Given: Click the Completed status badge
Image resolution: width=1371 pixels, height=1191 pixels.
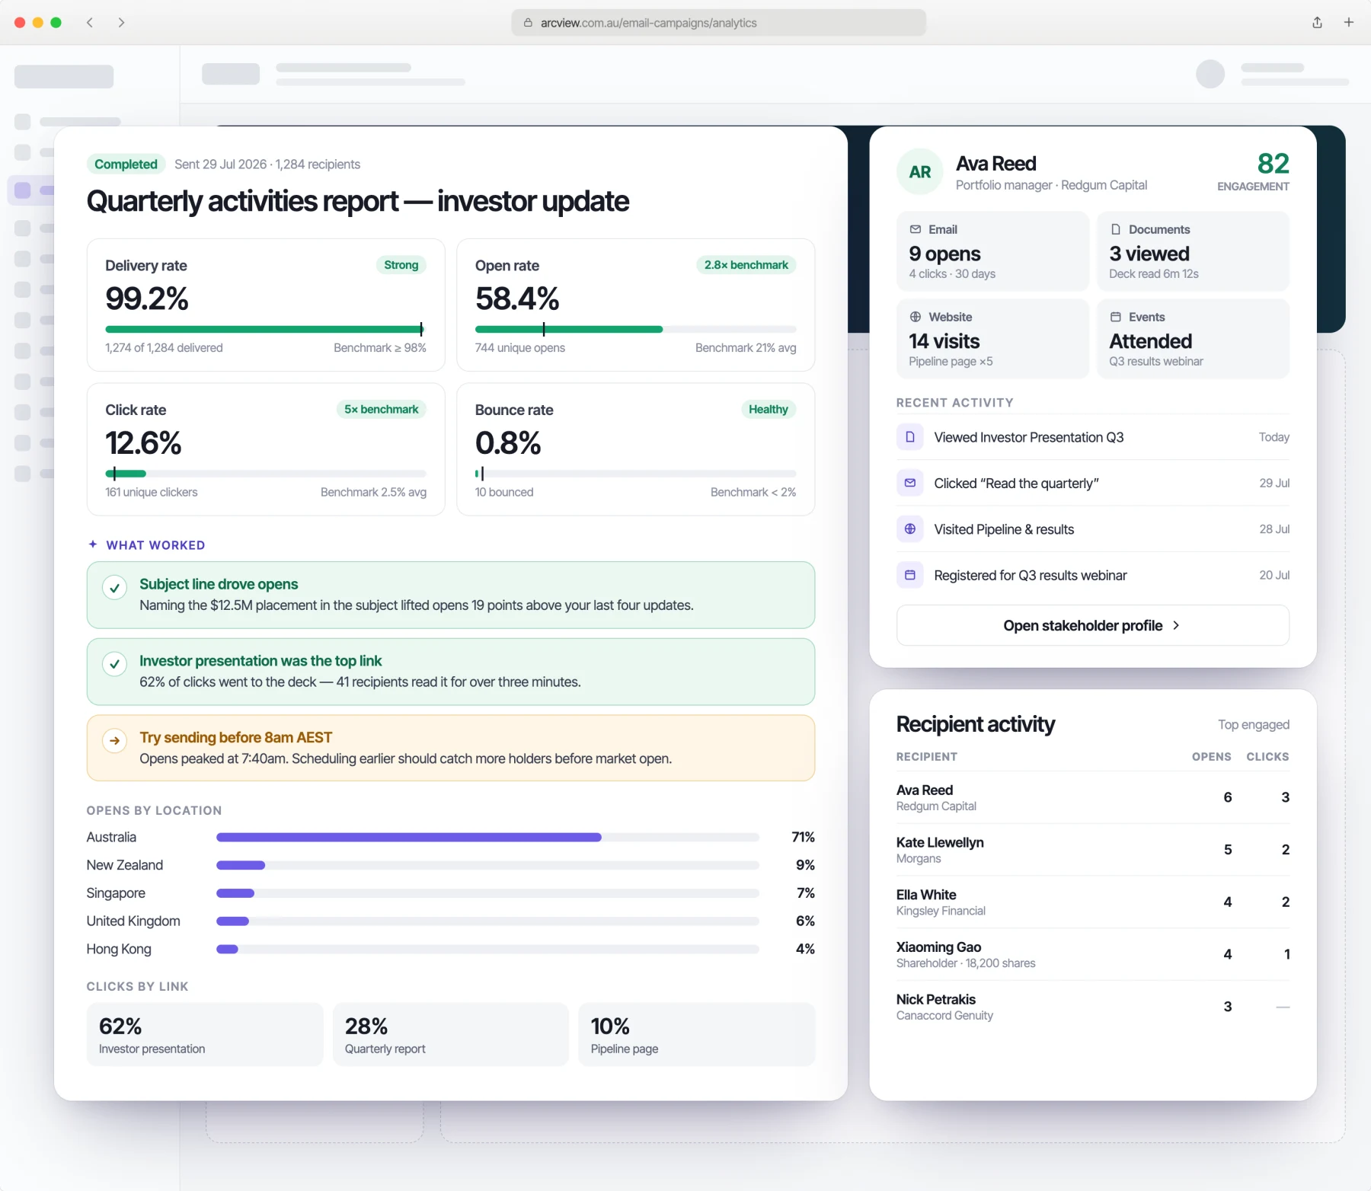Looking at the screenshot, I should 126,164.
